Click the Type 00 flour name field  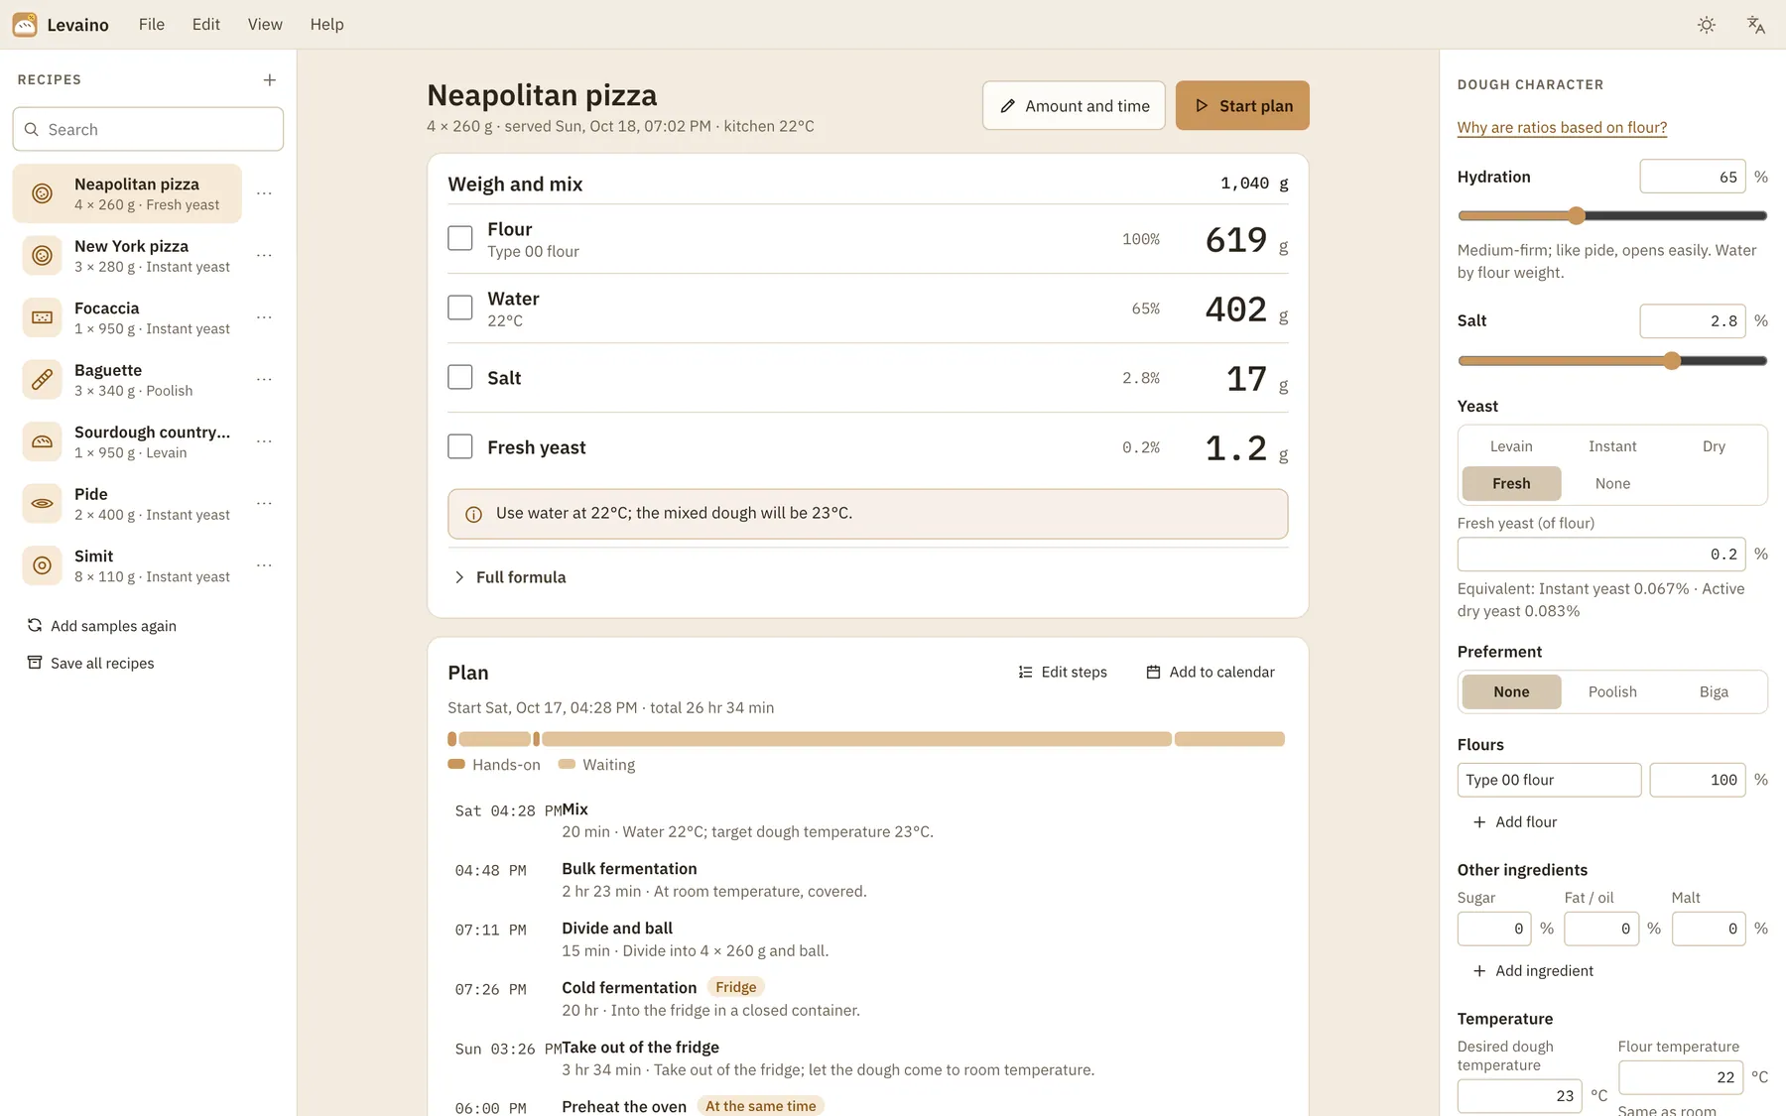pos(1549,780)
